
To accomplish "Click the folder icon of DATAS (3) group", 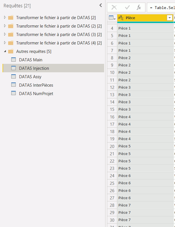I will coord(11,34).
